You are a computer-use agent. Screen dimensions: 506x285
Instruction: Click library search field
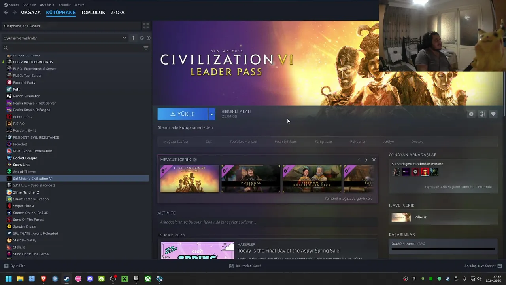click(x=71, y=48)
